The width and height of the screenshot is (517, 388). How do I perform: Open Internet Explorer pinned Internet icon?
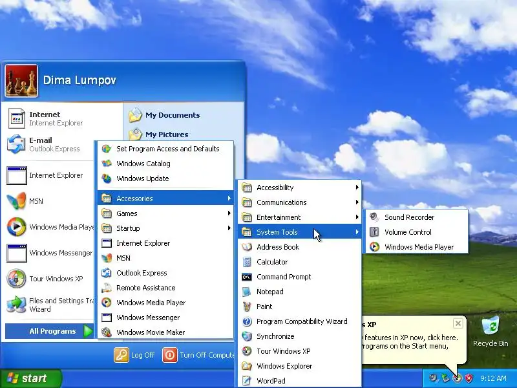click(17, 118)
